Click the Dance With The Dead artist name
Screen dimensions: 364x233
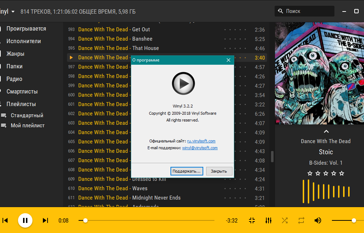326,141
